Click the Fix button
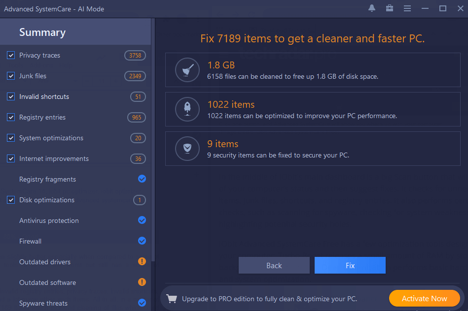The width and height of the screenshot is (468, 311). pos(350,265)
